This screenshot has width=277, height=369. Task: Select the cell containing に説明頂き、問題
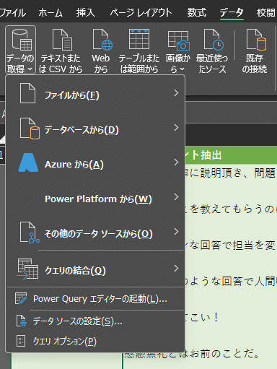231,173
